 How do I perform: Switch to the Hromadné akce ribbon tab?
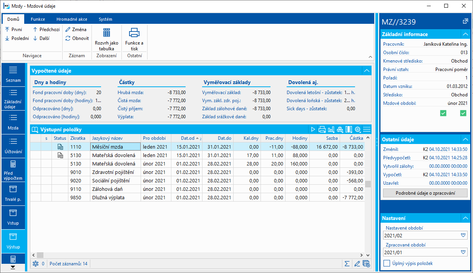point(71,19)
